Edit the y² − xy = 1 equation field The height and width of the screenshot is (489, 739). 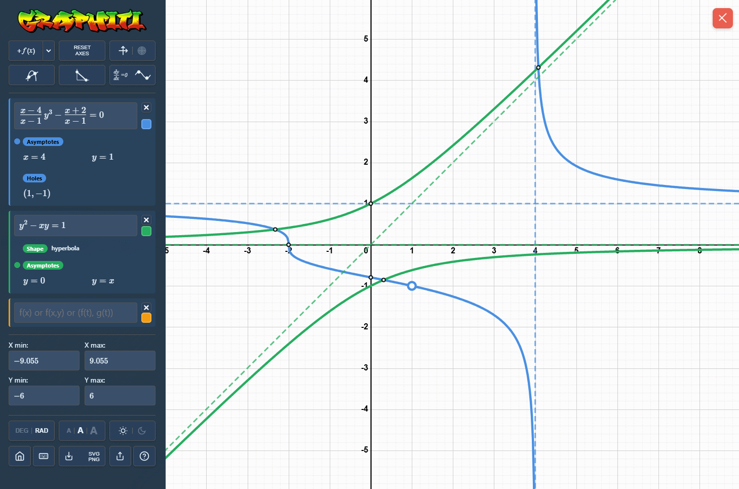75,225
